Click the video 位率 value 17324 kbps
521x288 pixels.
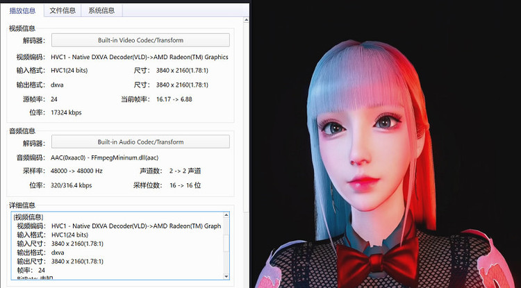[x=66, y=112]
